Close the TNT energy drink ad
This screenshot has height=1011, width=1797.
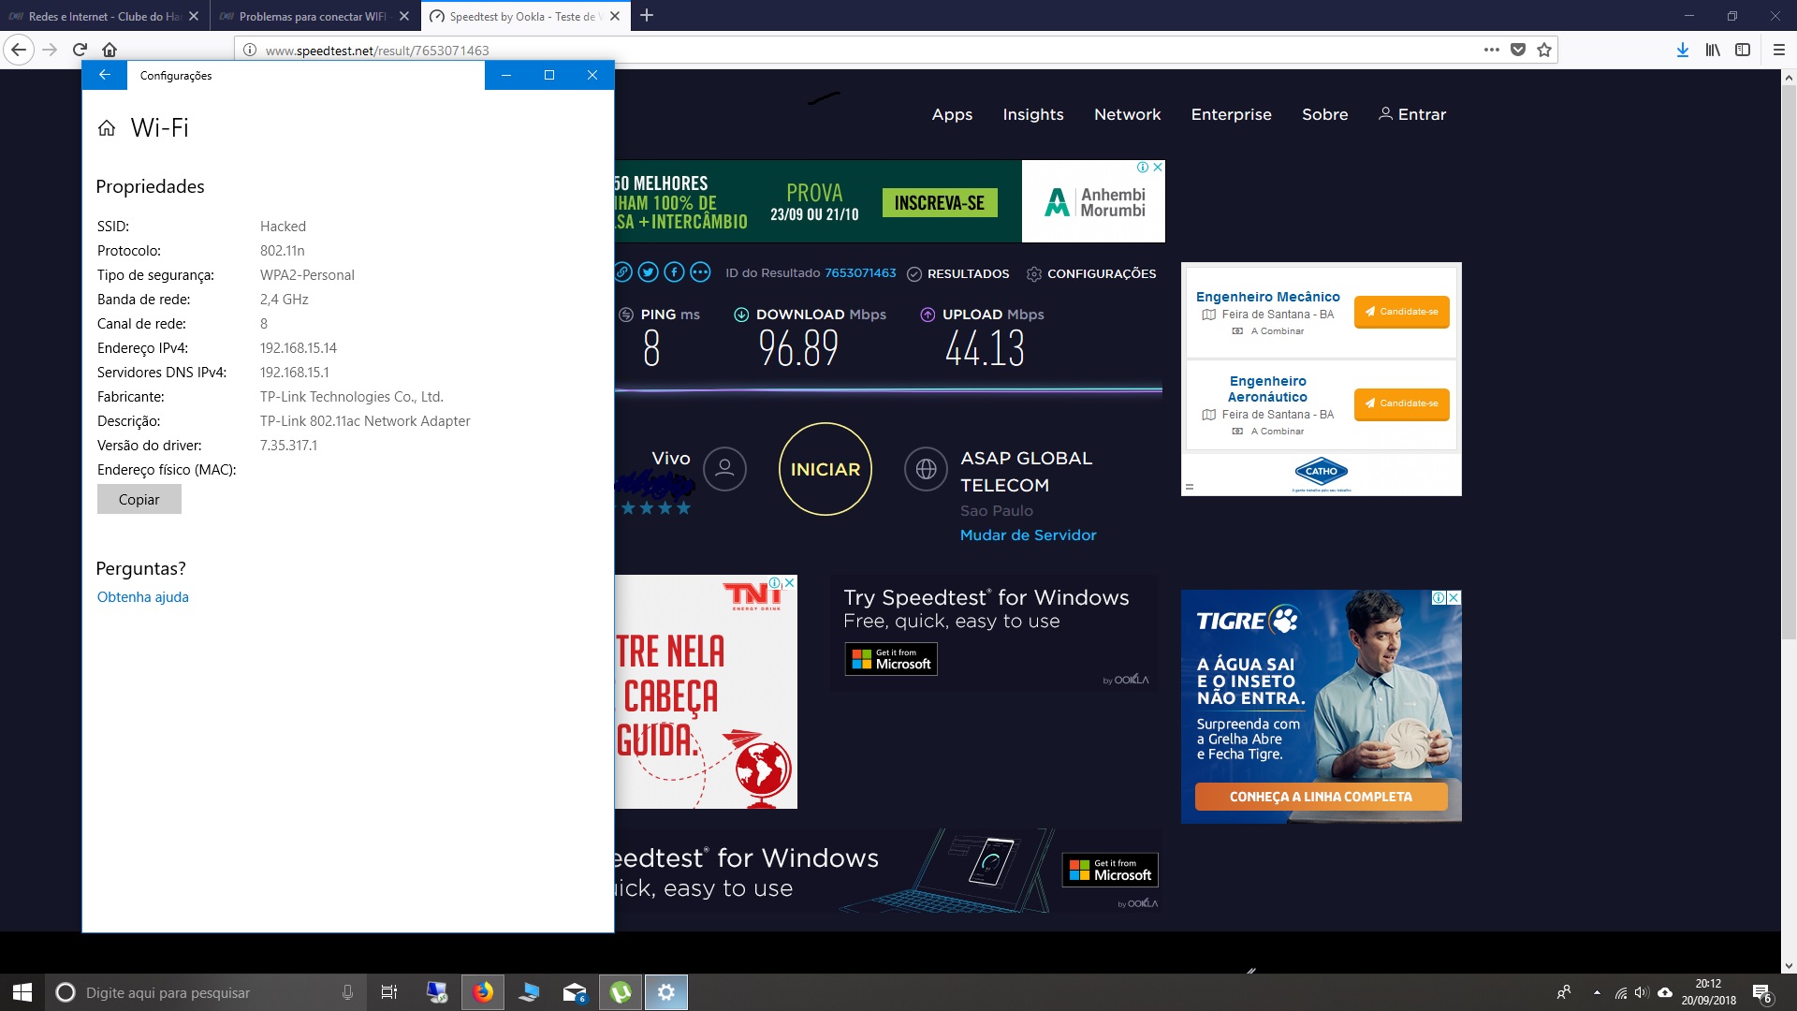pos(789,582)
